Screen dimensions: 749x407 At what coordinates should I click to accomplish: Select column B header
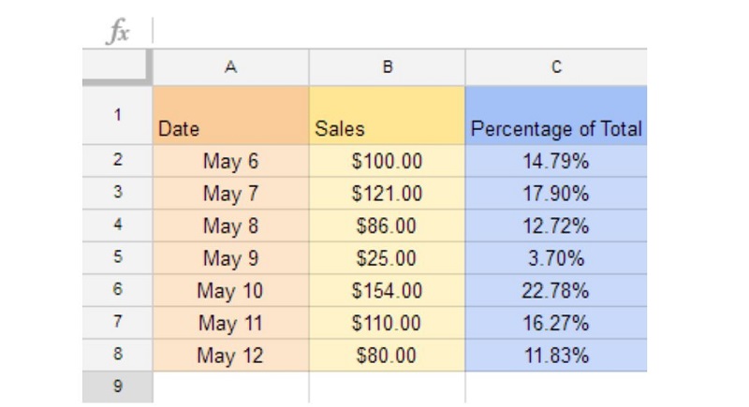[387, 67]
